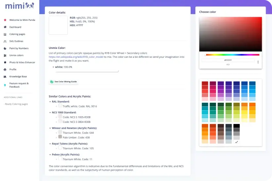The height and width of the screenshot is (181, 272).
Task: Toggle color format using HEX switcher arrows
Action: [x=258, y=62]
